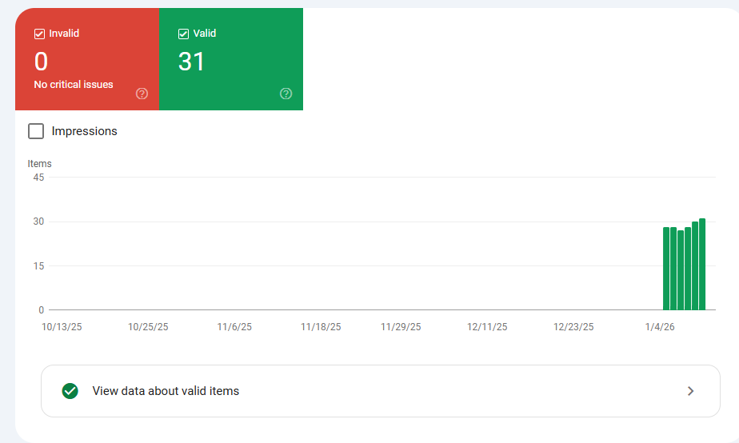
Task: Enable the Impressions checkbox
Action: [x=36, y=131]
